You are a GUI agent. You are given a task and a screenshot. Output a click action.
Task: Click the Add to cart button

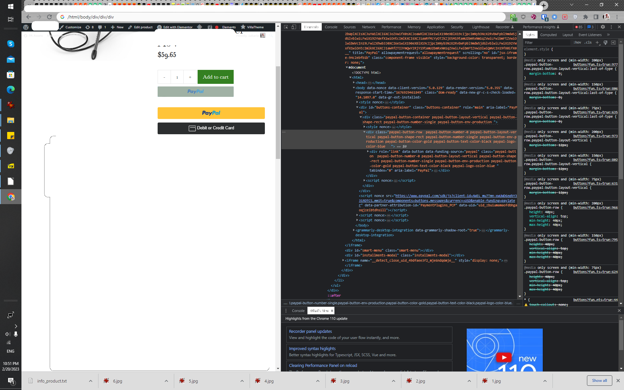click(x=215, y=77)
